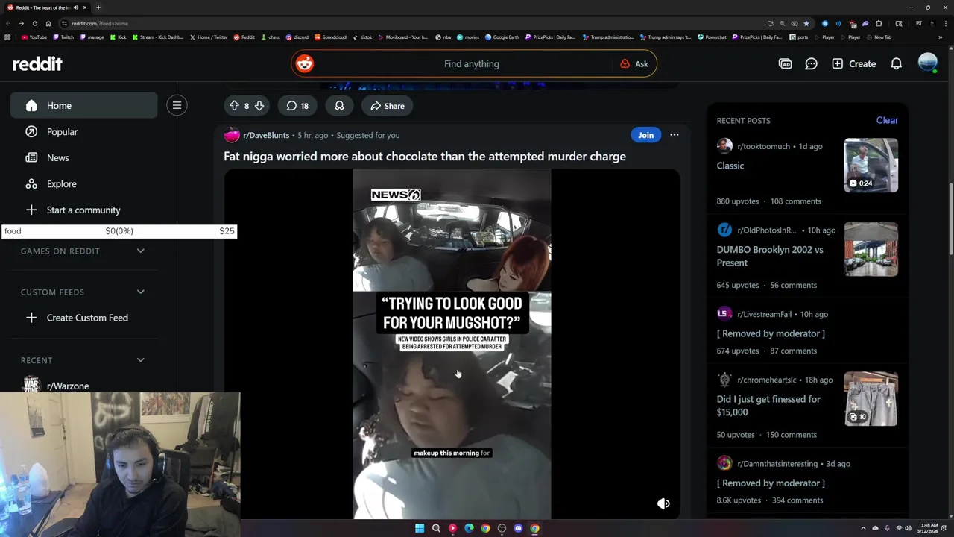Screen dimensions: 954x537
Task: Play the News 6 video post
Action: pyautogui.click(x=452, y=344)
